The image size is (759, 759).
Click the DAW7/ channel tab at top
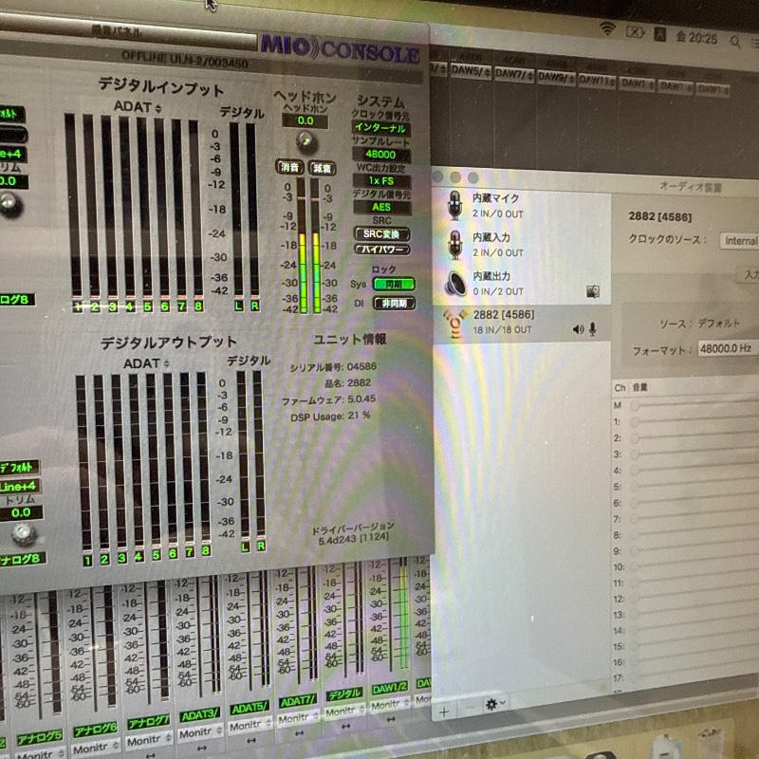pyautogui.click(x=513, y=73)
